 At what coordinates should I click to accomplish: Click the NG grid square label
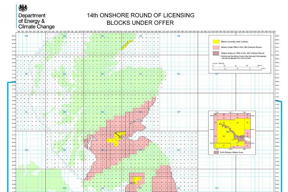click(65, 74)
